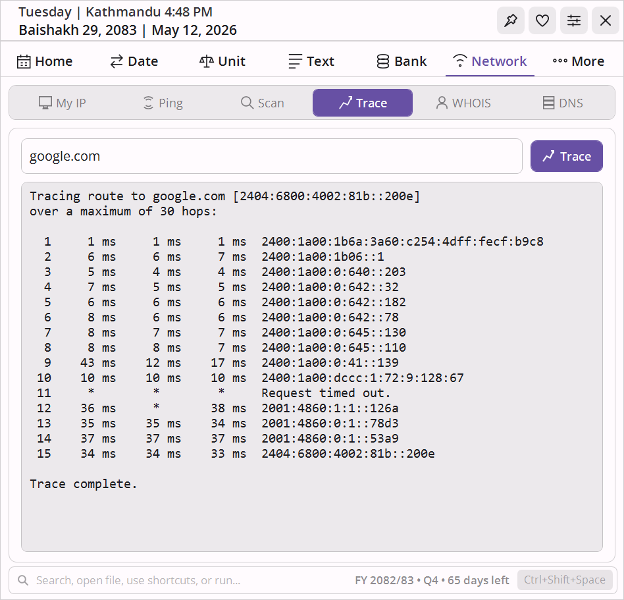Click 'Request timed out.' text
Viewport: 624px width, 600px height.
point(326,393)
